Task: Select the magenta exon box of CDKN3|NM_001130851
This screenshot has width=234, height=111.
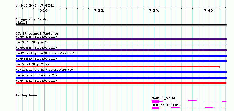Action: [x=155, y=108]
